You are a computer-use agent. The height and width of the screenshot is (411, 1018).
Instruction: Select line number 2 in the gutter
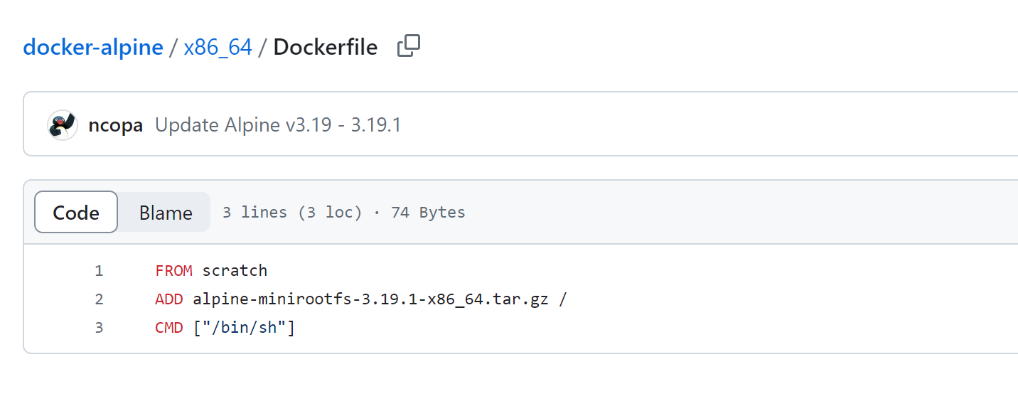pos(99,299)
